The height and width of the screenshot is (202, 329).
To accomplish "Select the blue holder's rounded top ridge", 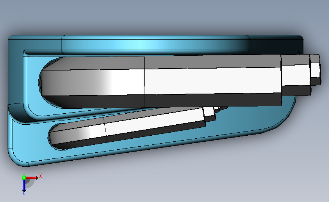I will [x=156, y=45].
